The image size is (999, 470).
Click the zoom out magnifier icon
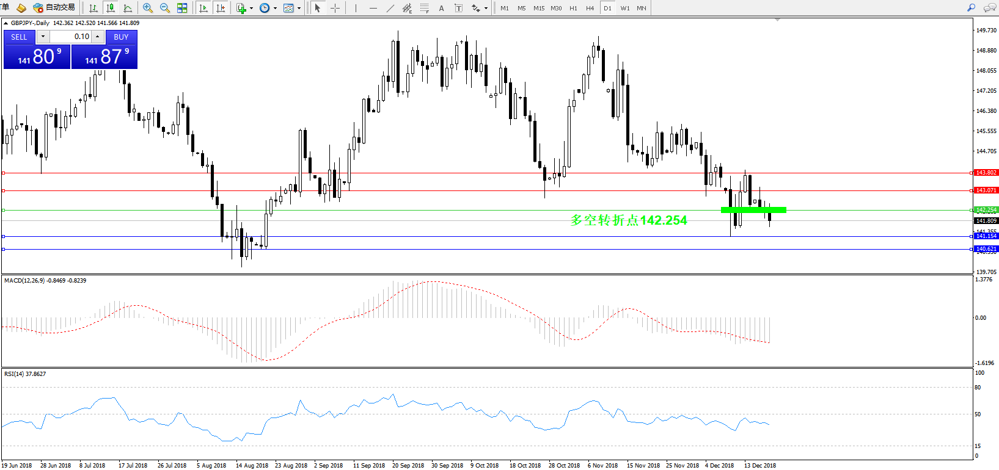point(165,8)
